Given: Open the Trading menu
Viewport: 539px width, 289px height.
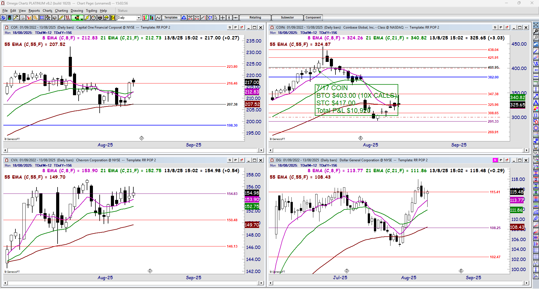Looking at the screenshot, I should coord(92,11).
